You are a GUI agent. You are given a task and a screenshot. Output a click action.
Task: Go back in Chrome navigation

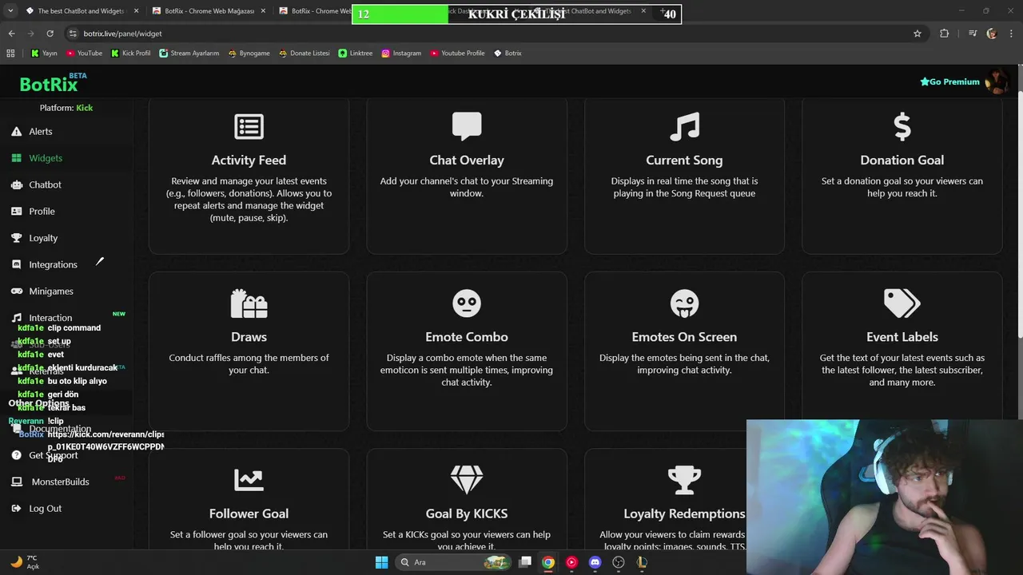point(11,34)
